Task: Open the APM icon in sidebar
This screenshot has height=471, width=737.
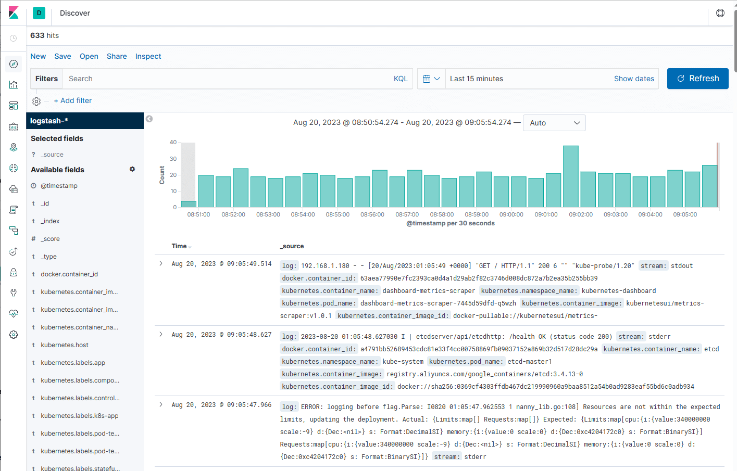Action: (x=14, y=231)
